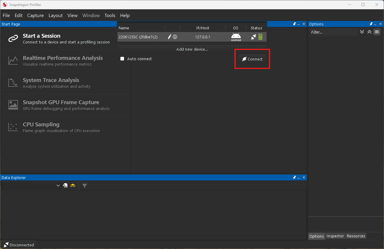Screen dimensions: 384x249
Task: Click the Export to CSV icon in Data Explorer
Action: click(x=65, y=186)
